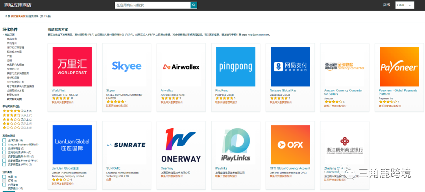The image size is (425, 192).
Task: Select the 库存和订单管理 category
Action: (15, 48)
